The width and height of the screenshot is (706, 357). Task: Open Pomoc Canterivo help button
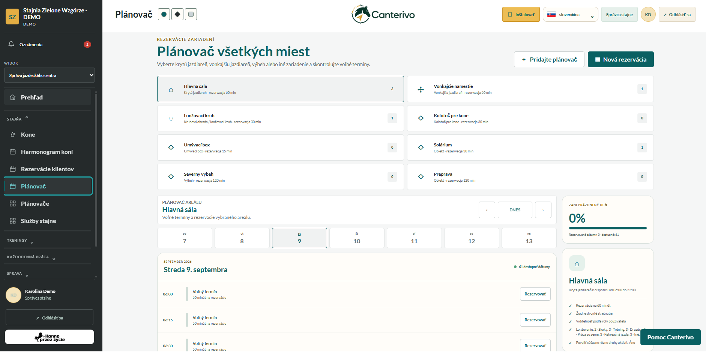tap(670, 337)
